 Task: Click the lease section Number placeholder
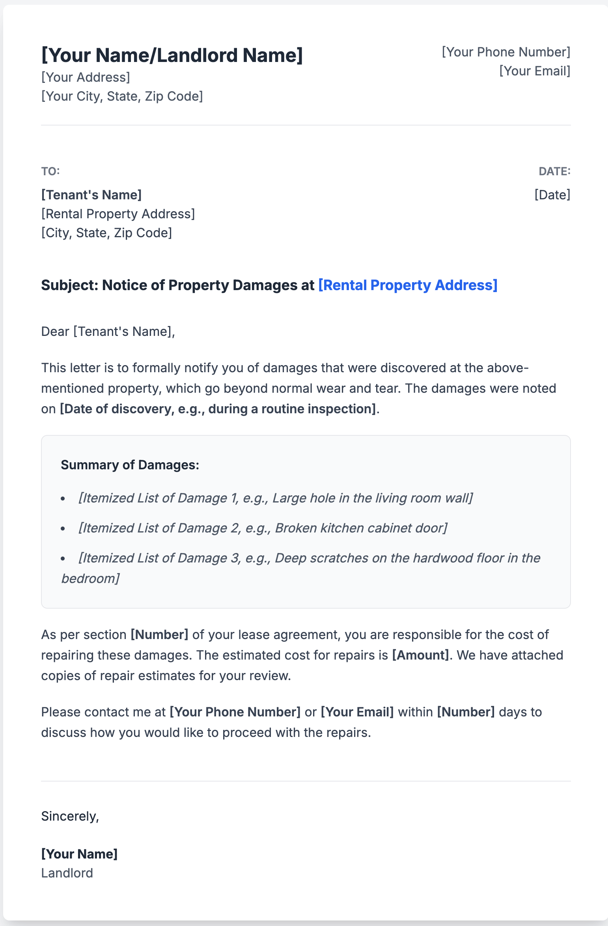pyautogui.click(x=159, y=635)
